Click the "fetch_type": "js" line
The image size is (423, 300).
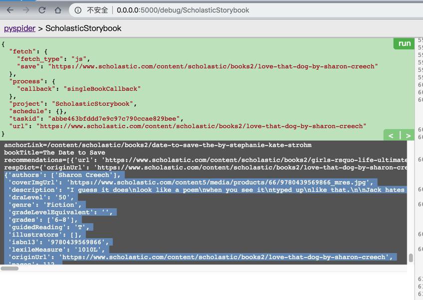(x=53, y=59)
